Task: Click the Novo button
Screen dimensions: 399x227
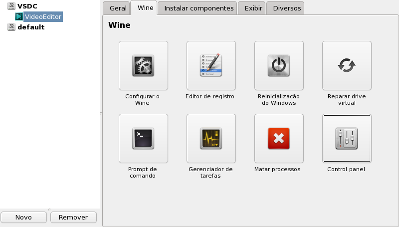Action: [x=23, y=218]
